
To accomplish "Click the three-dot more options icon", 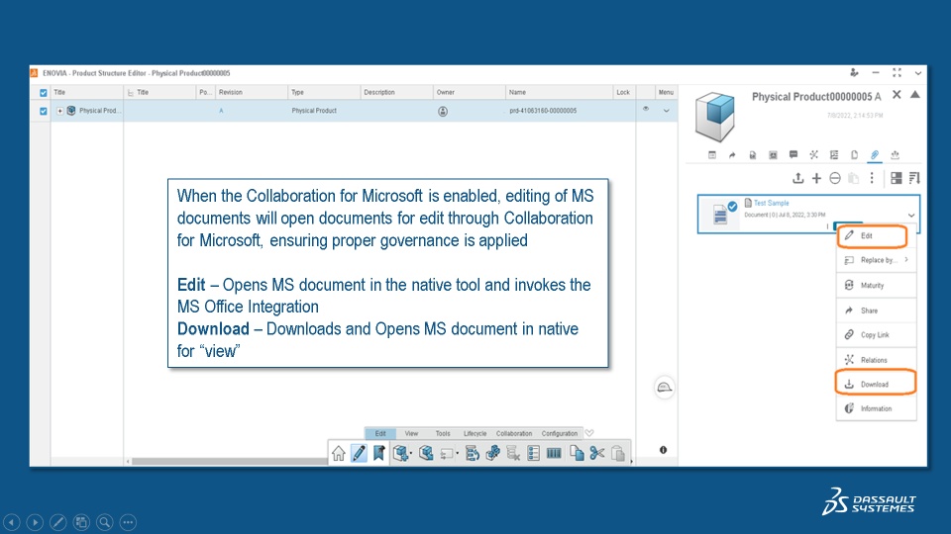I will [x=872, y=178].
